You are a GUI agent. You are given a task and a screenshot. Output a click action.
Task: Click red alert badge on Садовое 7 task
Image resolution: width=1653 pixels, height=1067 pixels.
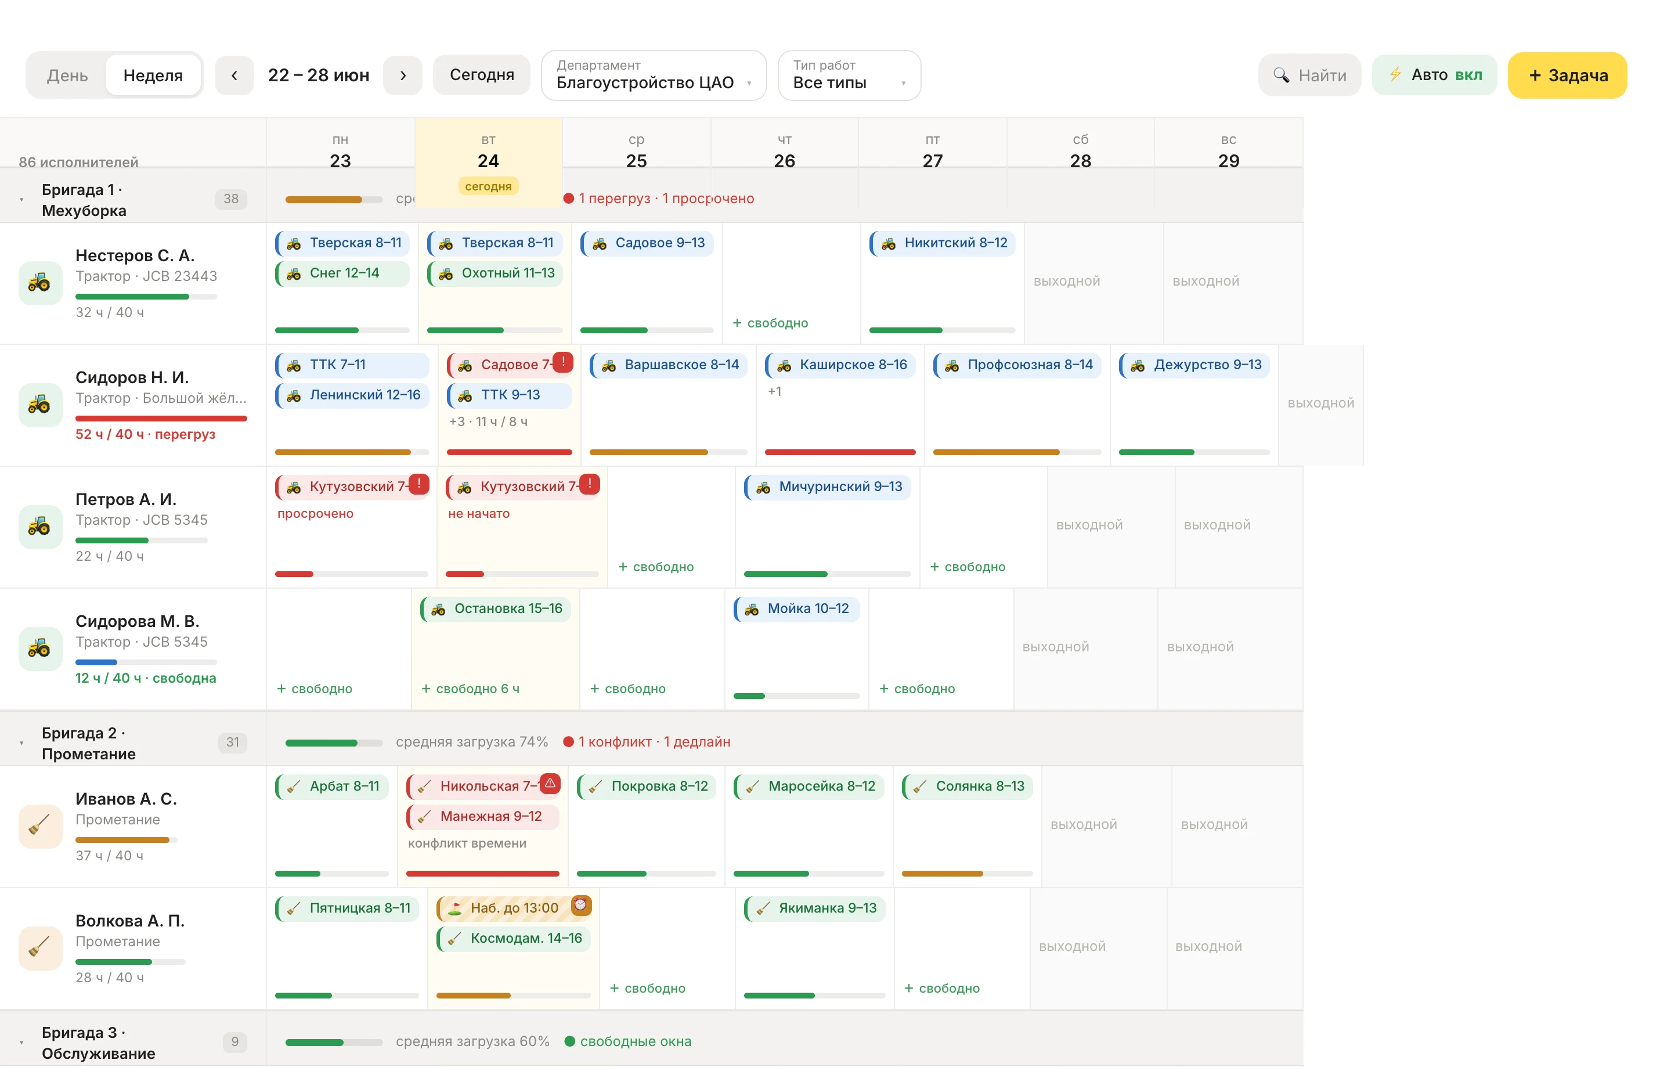[x=563, y=362]
